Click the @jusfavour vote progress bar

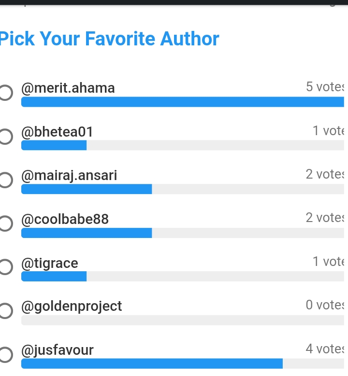(152, 363)
